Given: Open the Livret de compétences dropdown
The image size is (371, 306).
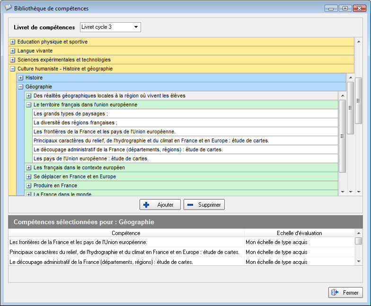Looking at the screenshot, I should pyautogui.click(x=110, y=27).
